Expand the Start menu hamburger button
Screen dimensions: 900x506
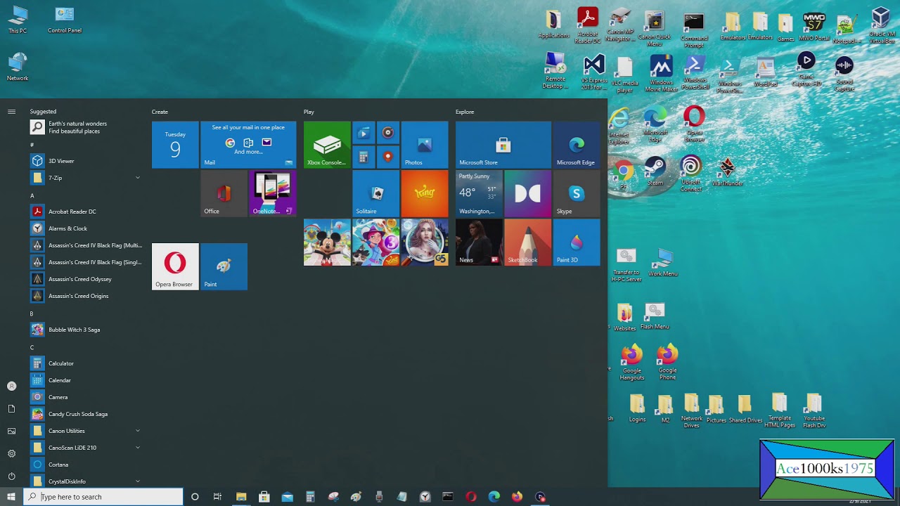point(11,112)
